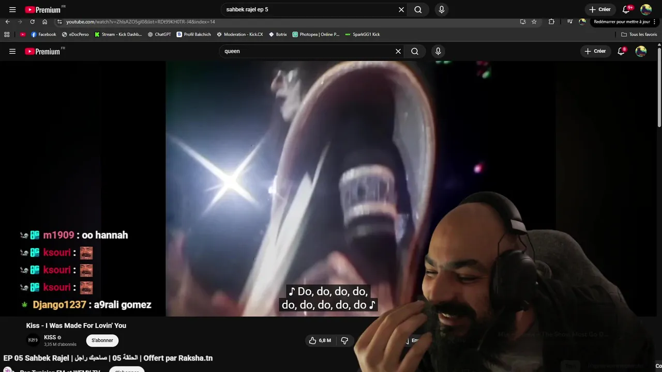Open the apps grid in bookmarks bar
Screen dimensions: 662x372
point(7,34)
